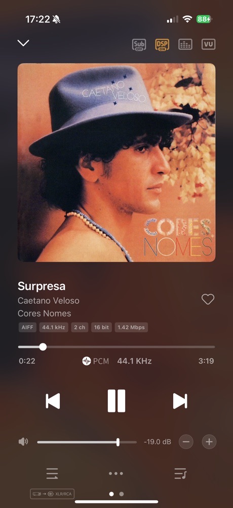
Task: Open album Cores Nomes link
Action: [44, 313]
